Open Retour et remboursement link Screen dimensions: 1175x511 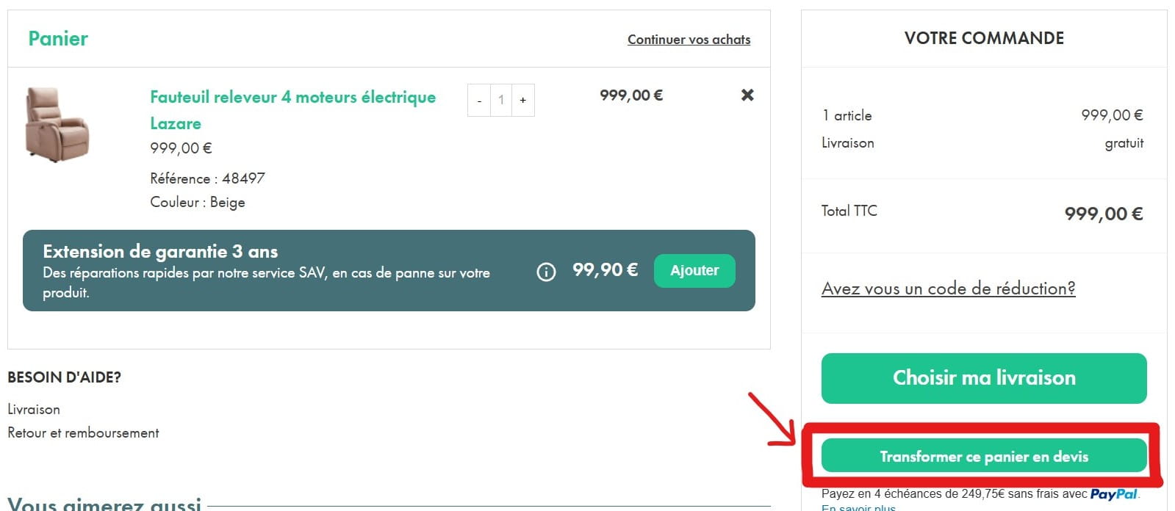pyautogui.click(x=83, y=433)
